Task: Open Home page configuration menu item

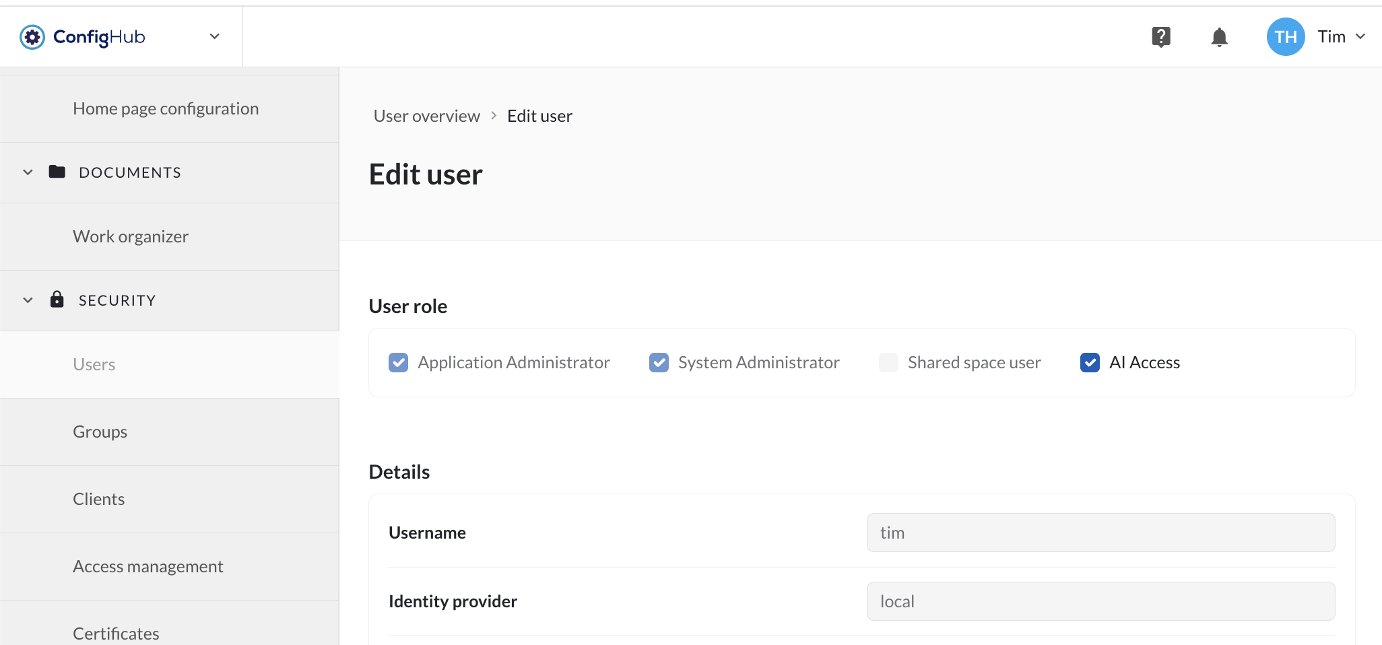Action: click(169, 108)
